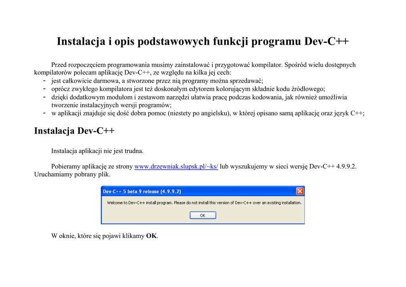Click the text 'tworzenie instalacyjnych wersji programów'

click(111, 105)
